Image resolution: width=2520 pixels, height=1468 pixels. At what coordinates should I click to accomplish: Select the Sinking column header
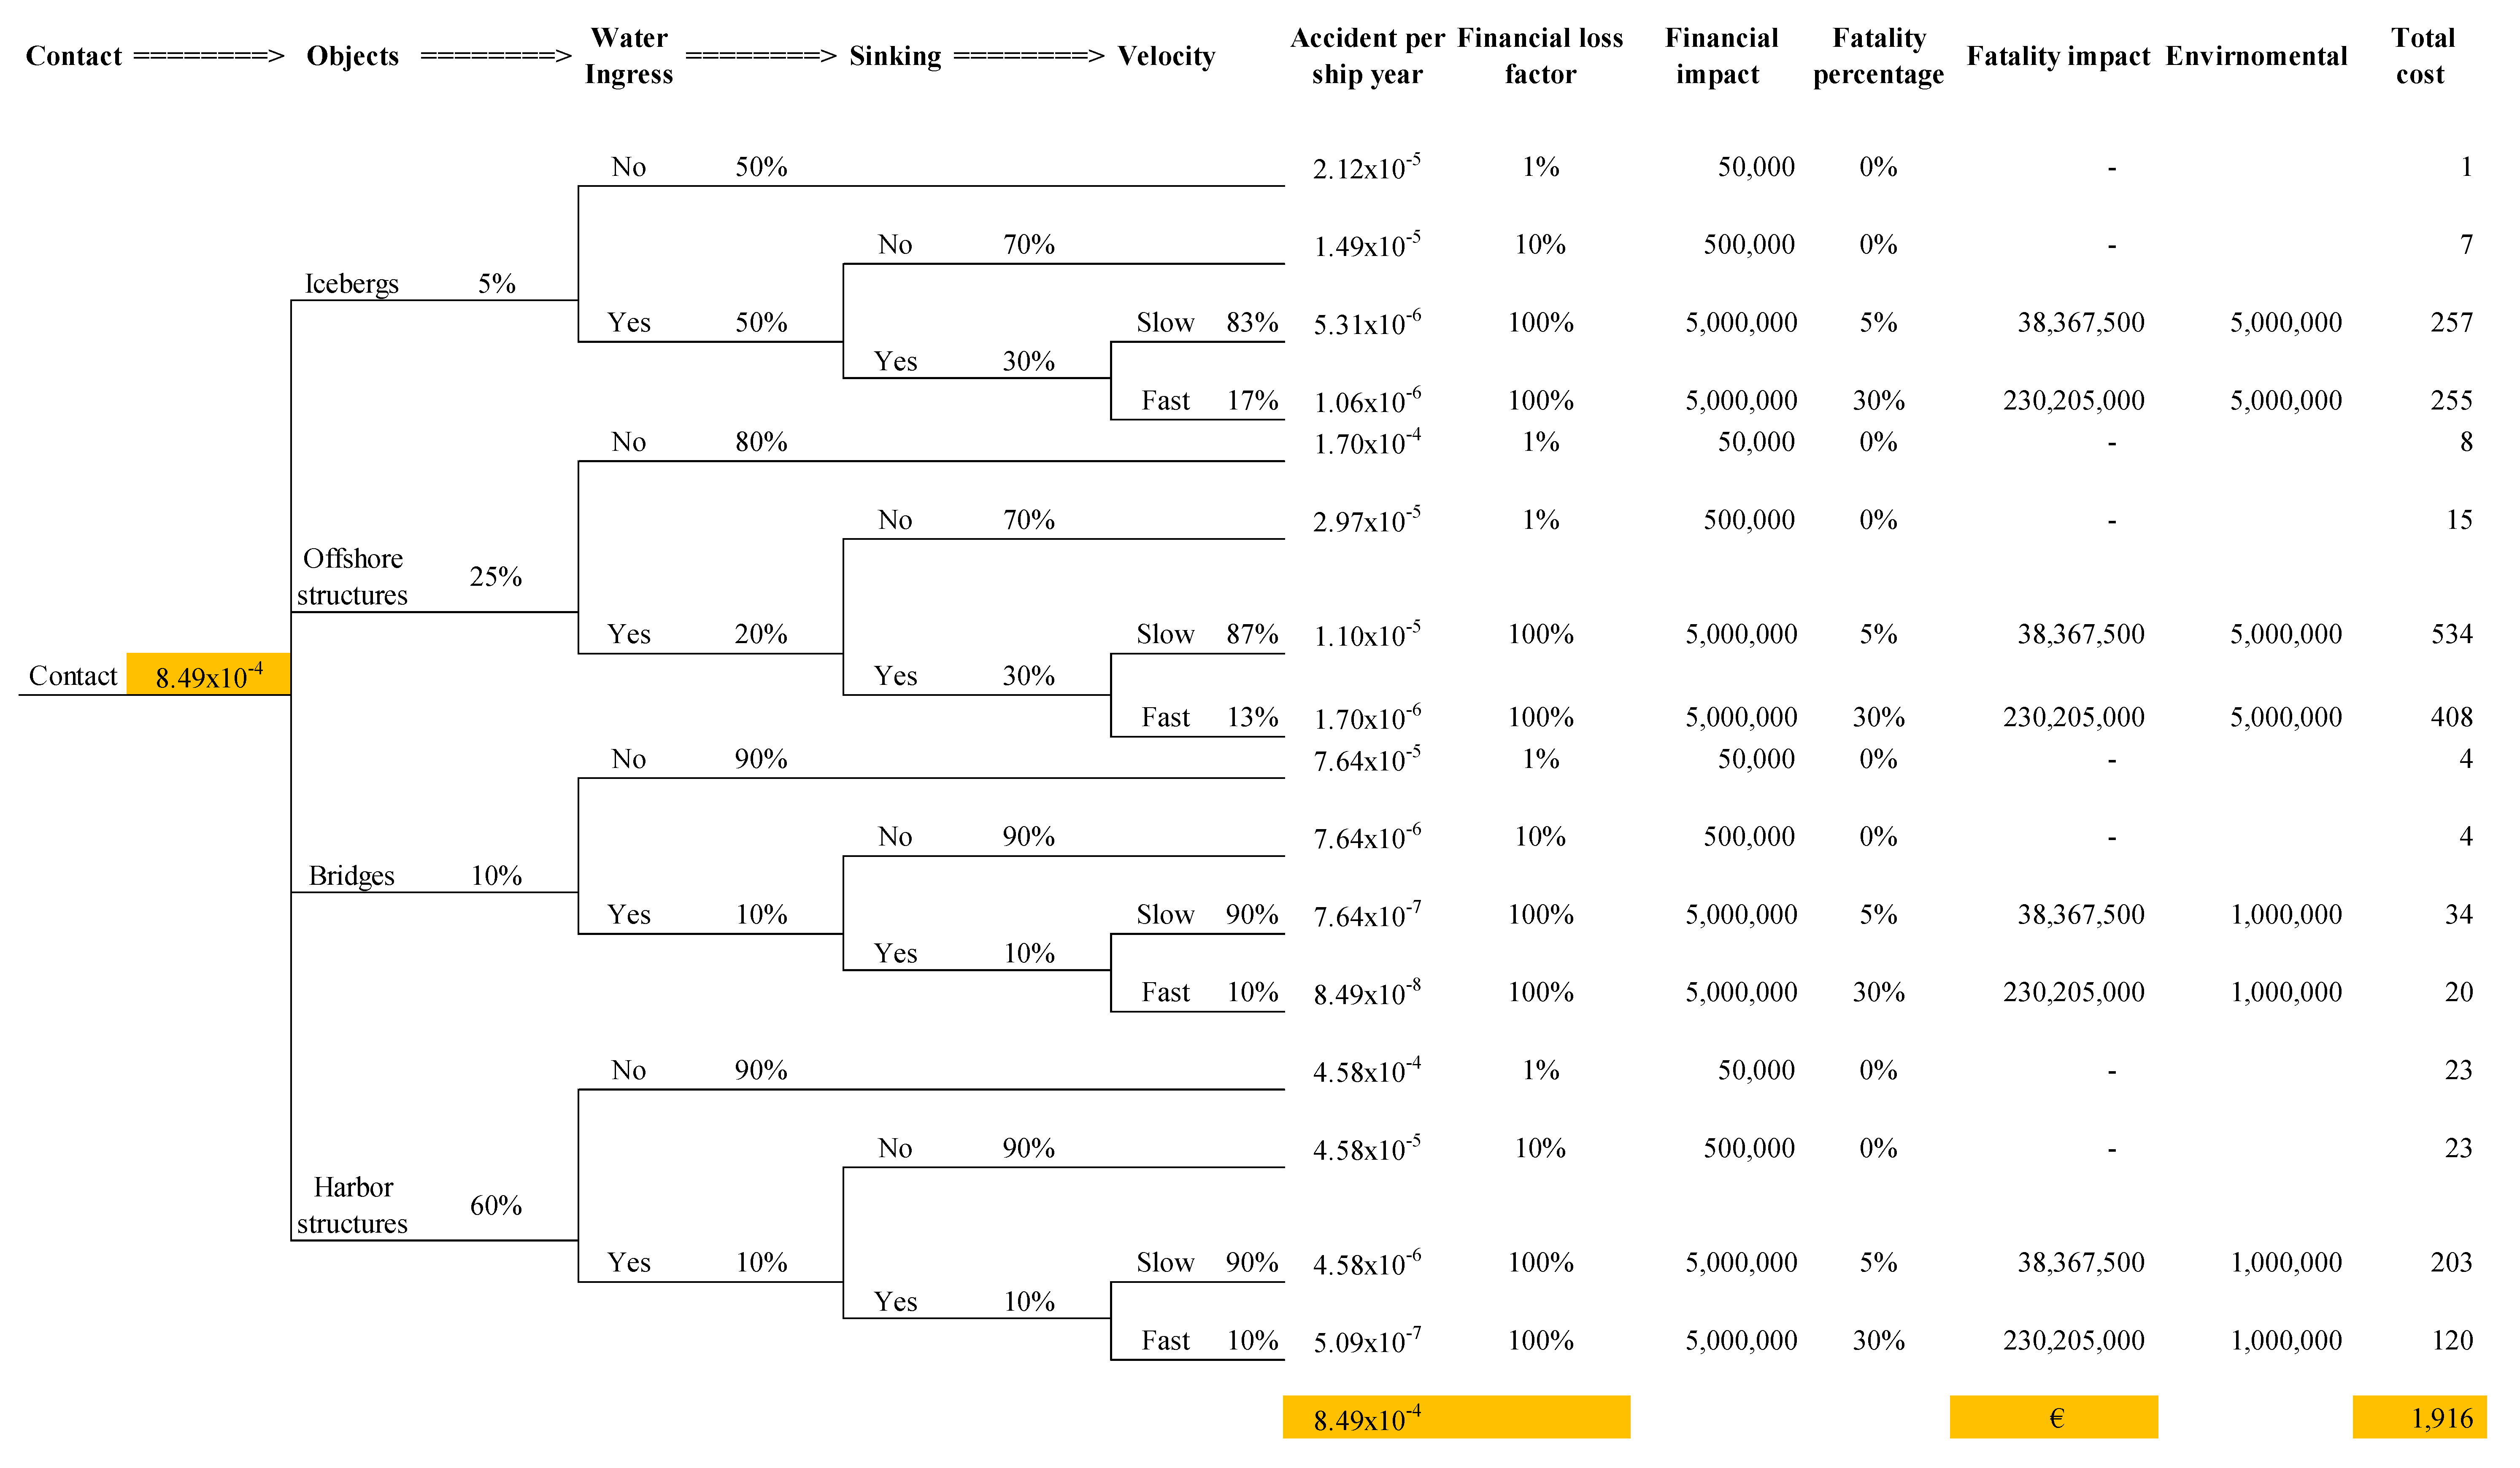pyautogui.click(x=895, y=56)
